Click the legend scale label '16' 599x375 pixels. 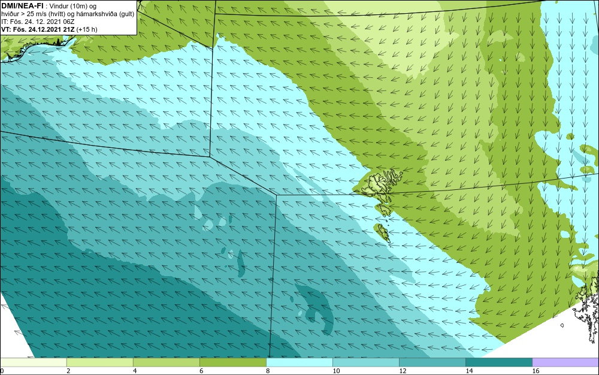(x=536, y=371)
